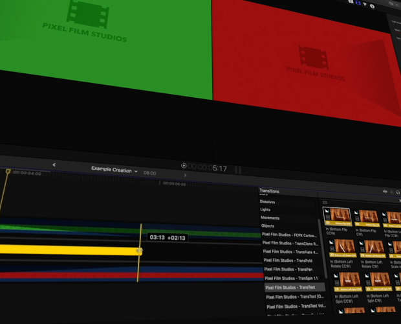Select In (Bottom Flip CW) transition thumbnail

point(367,218)
